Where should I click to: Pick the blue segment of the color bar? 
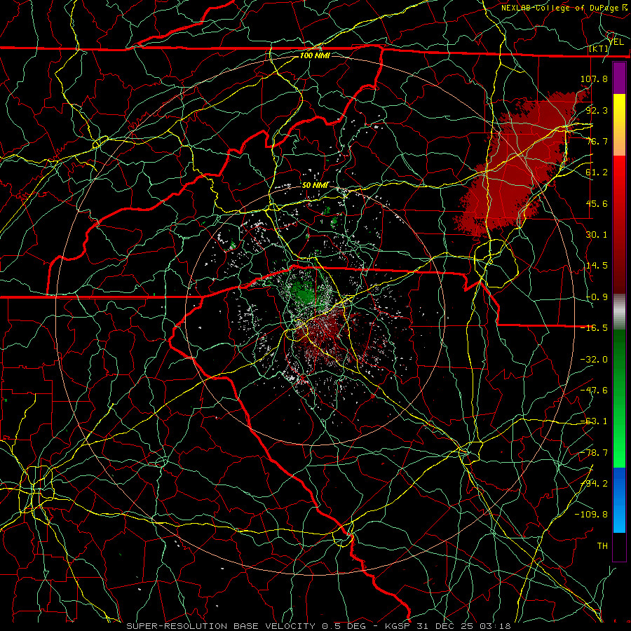click(619, 500)
